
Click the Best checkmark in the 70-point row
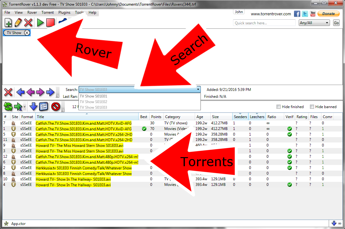(144, 129)
